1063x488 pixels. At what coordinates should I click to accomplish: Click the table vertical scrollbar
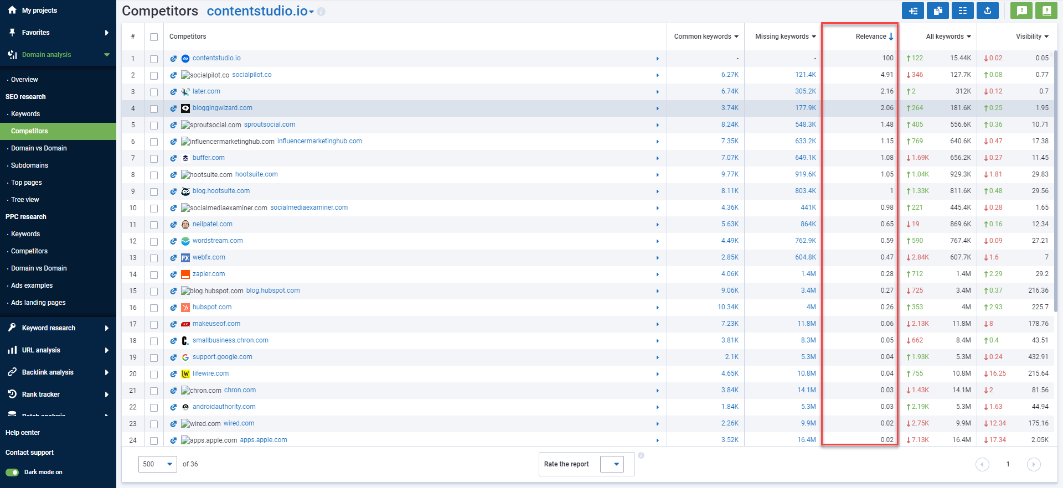coord(1056,183)
